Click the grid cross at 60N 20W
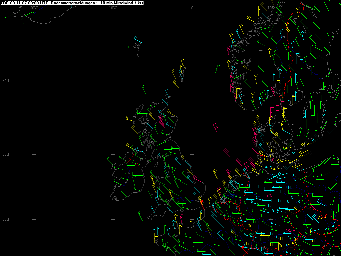Screen dimensions: 341x256 pos(34,81)
